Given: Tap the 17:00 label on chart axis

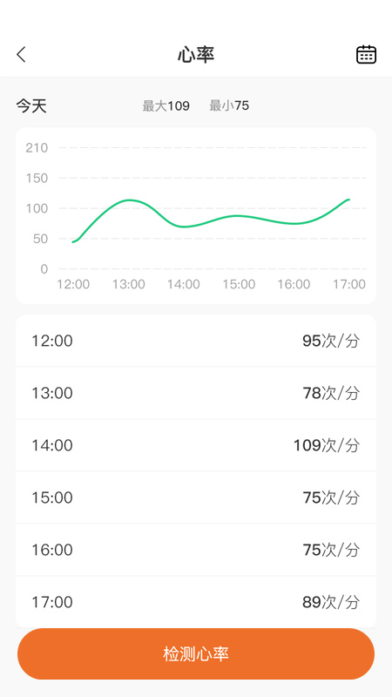Looking at the screenshot, I should tap(349, 284).
